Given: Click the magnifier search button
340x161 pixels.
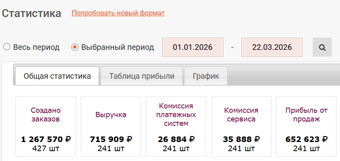Looking at the screenshot, I should click(322, 47).
